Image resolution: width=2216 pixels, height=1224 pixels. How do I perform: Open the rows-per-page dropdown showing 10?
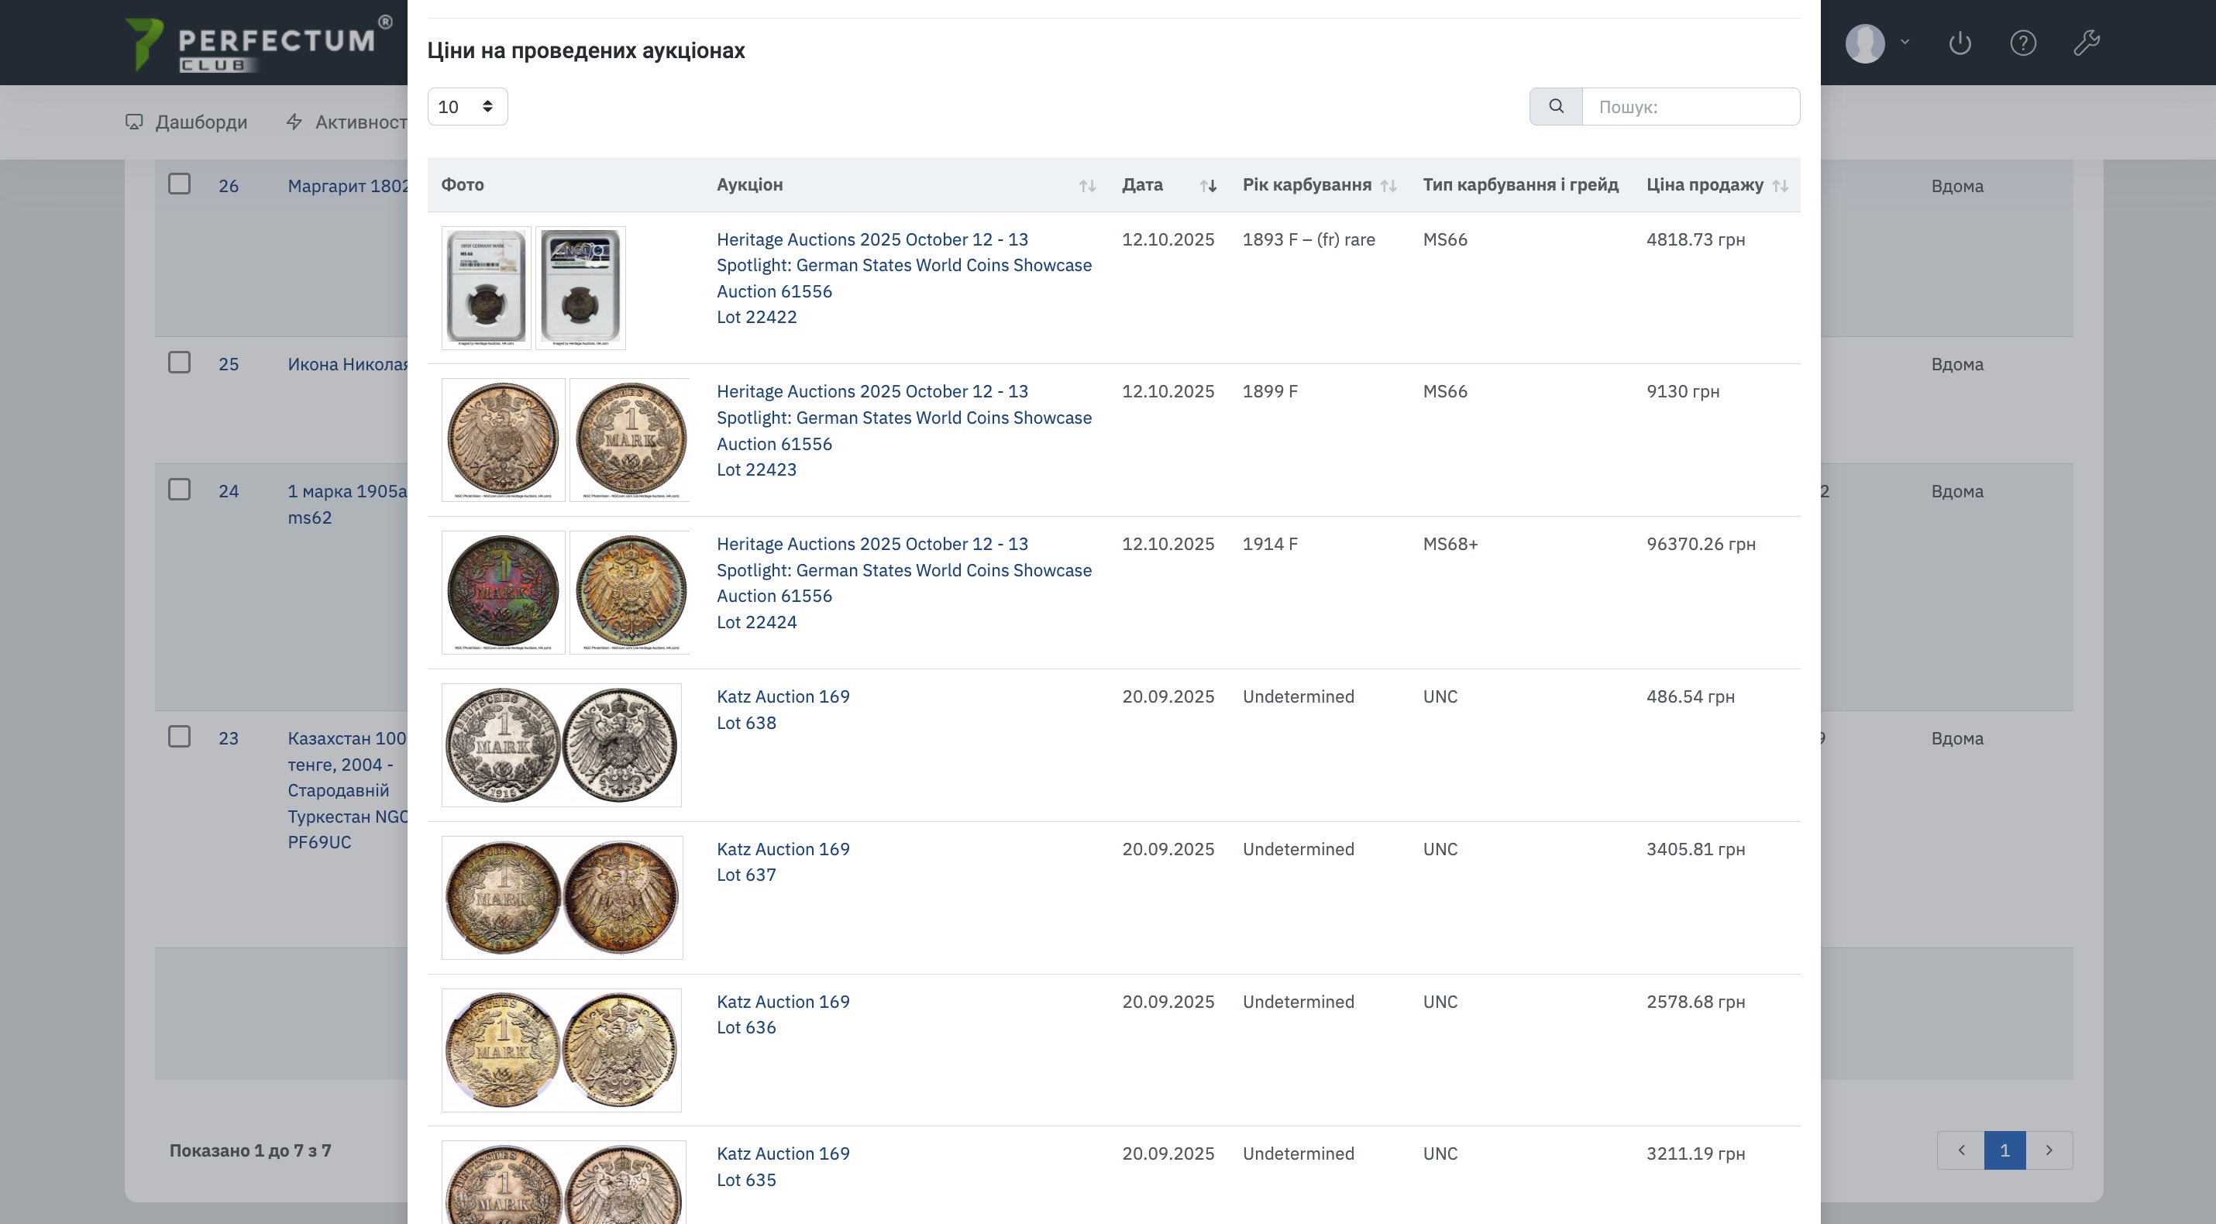[x=467, y=107]
